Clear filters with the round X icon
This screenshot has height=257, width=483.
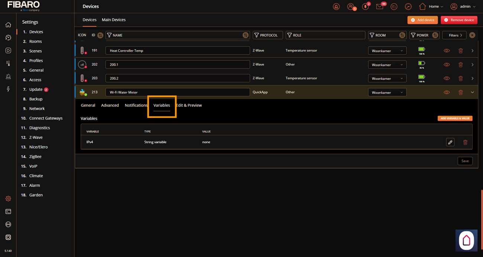[472, 35]
